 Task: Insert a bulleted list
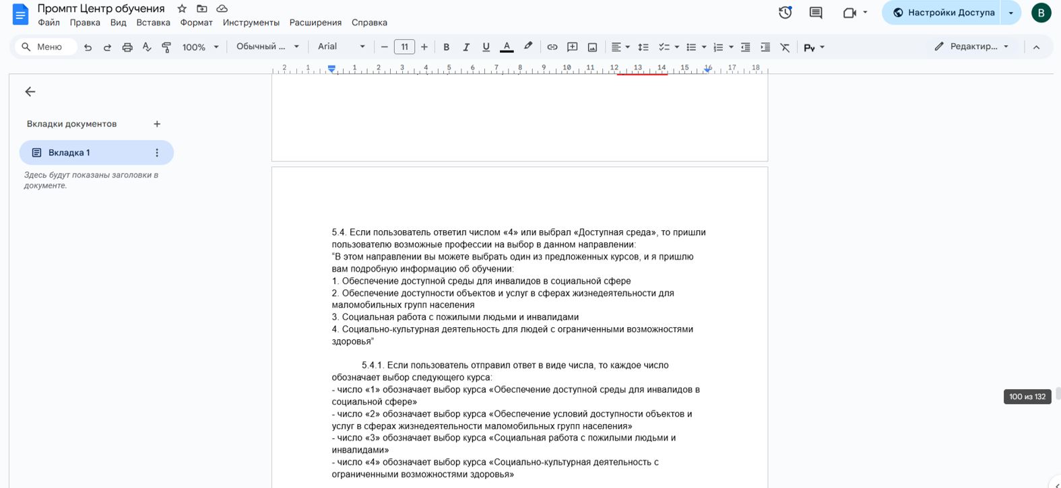(x=690, y=47)
